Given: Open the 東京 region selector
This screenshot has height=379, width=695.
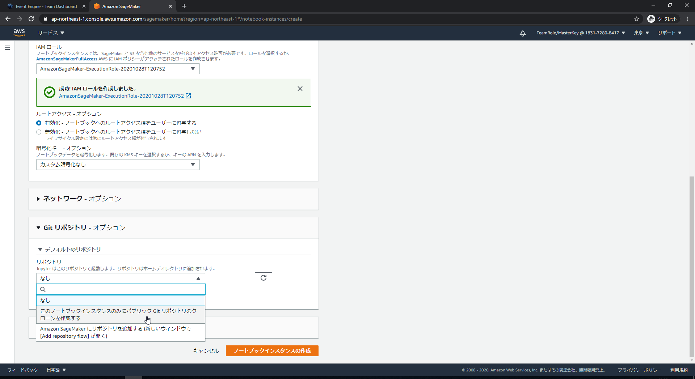Looking at the screenshot, I should 641,33.
